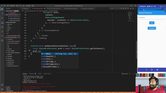Open the Source Control view
This screenshot has height=93, width=166.
tap(2, 18)
